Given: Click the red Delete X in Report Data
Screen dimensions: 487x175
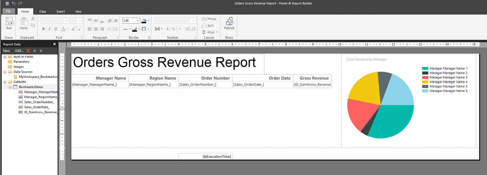Looking at the screenshot, I should pyautogui.click(x=28, y=51).
